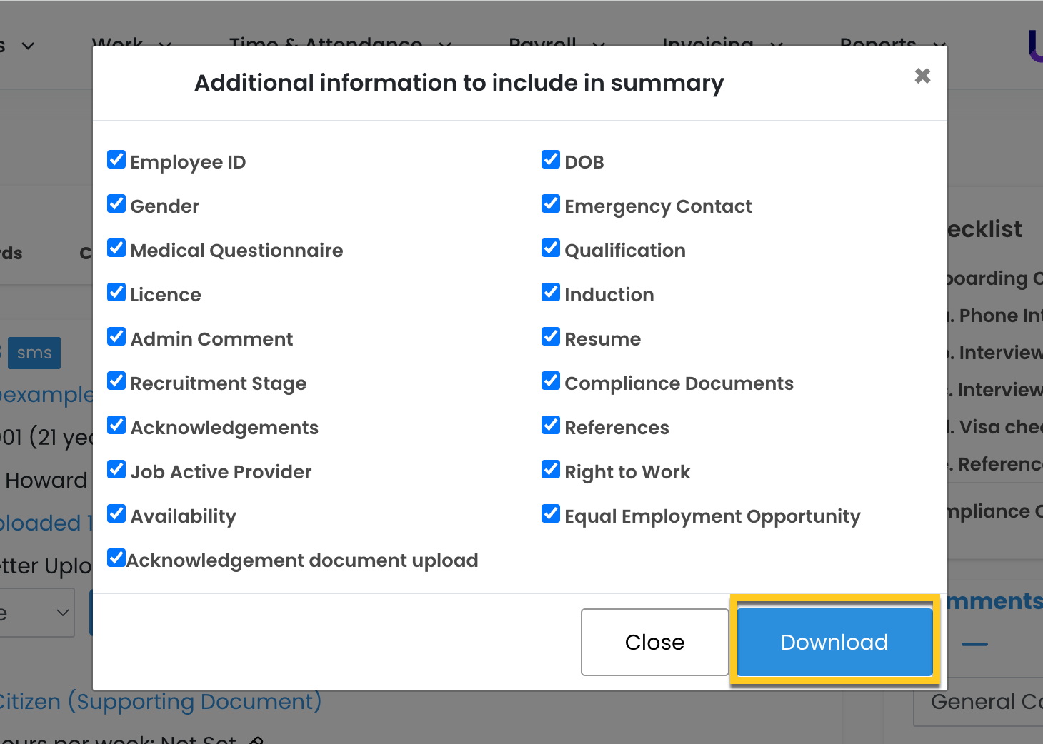Deselect the Licence checkbox
Viewport: 1043px width, 744px height.
pyautogui.click(x=116, y=293)
